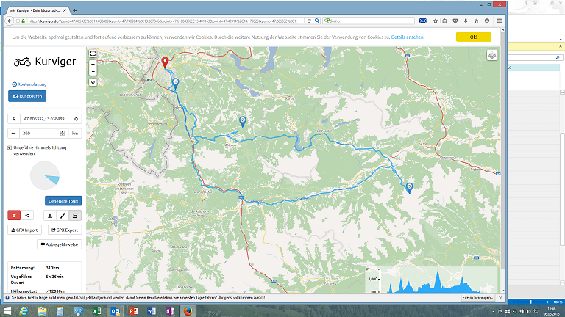Click the 300 km distance input field
The height and width of the screenshot is (317, 565).
click(x=43, y=134)
